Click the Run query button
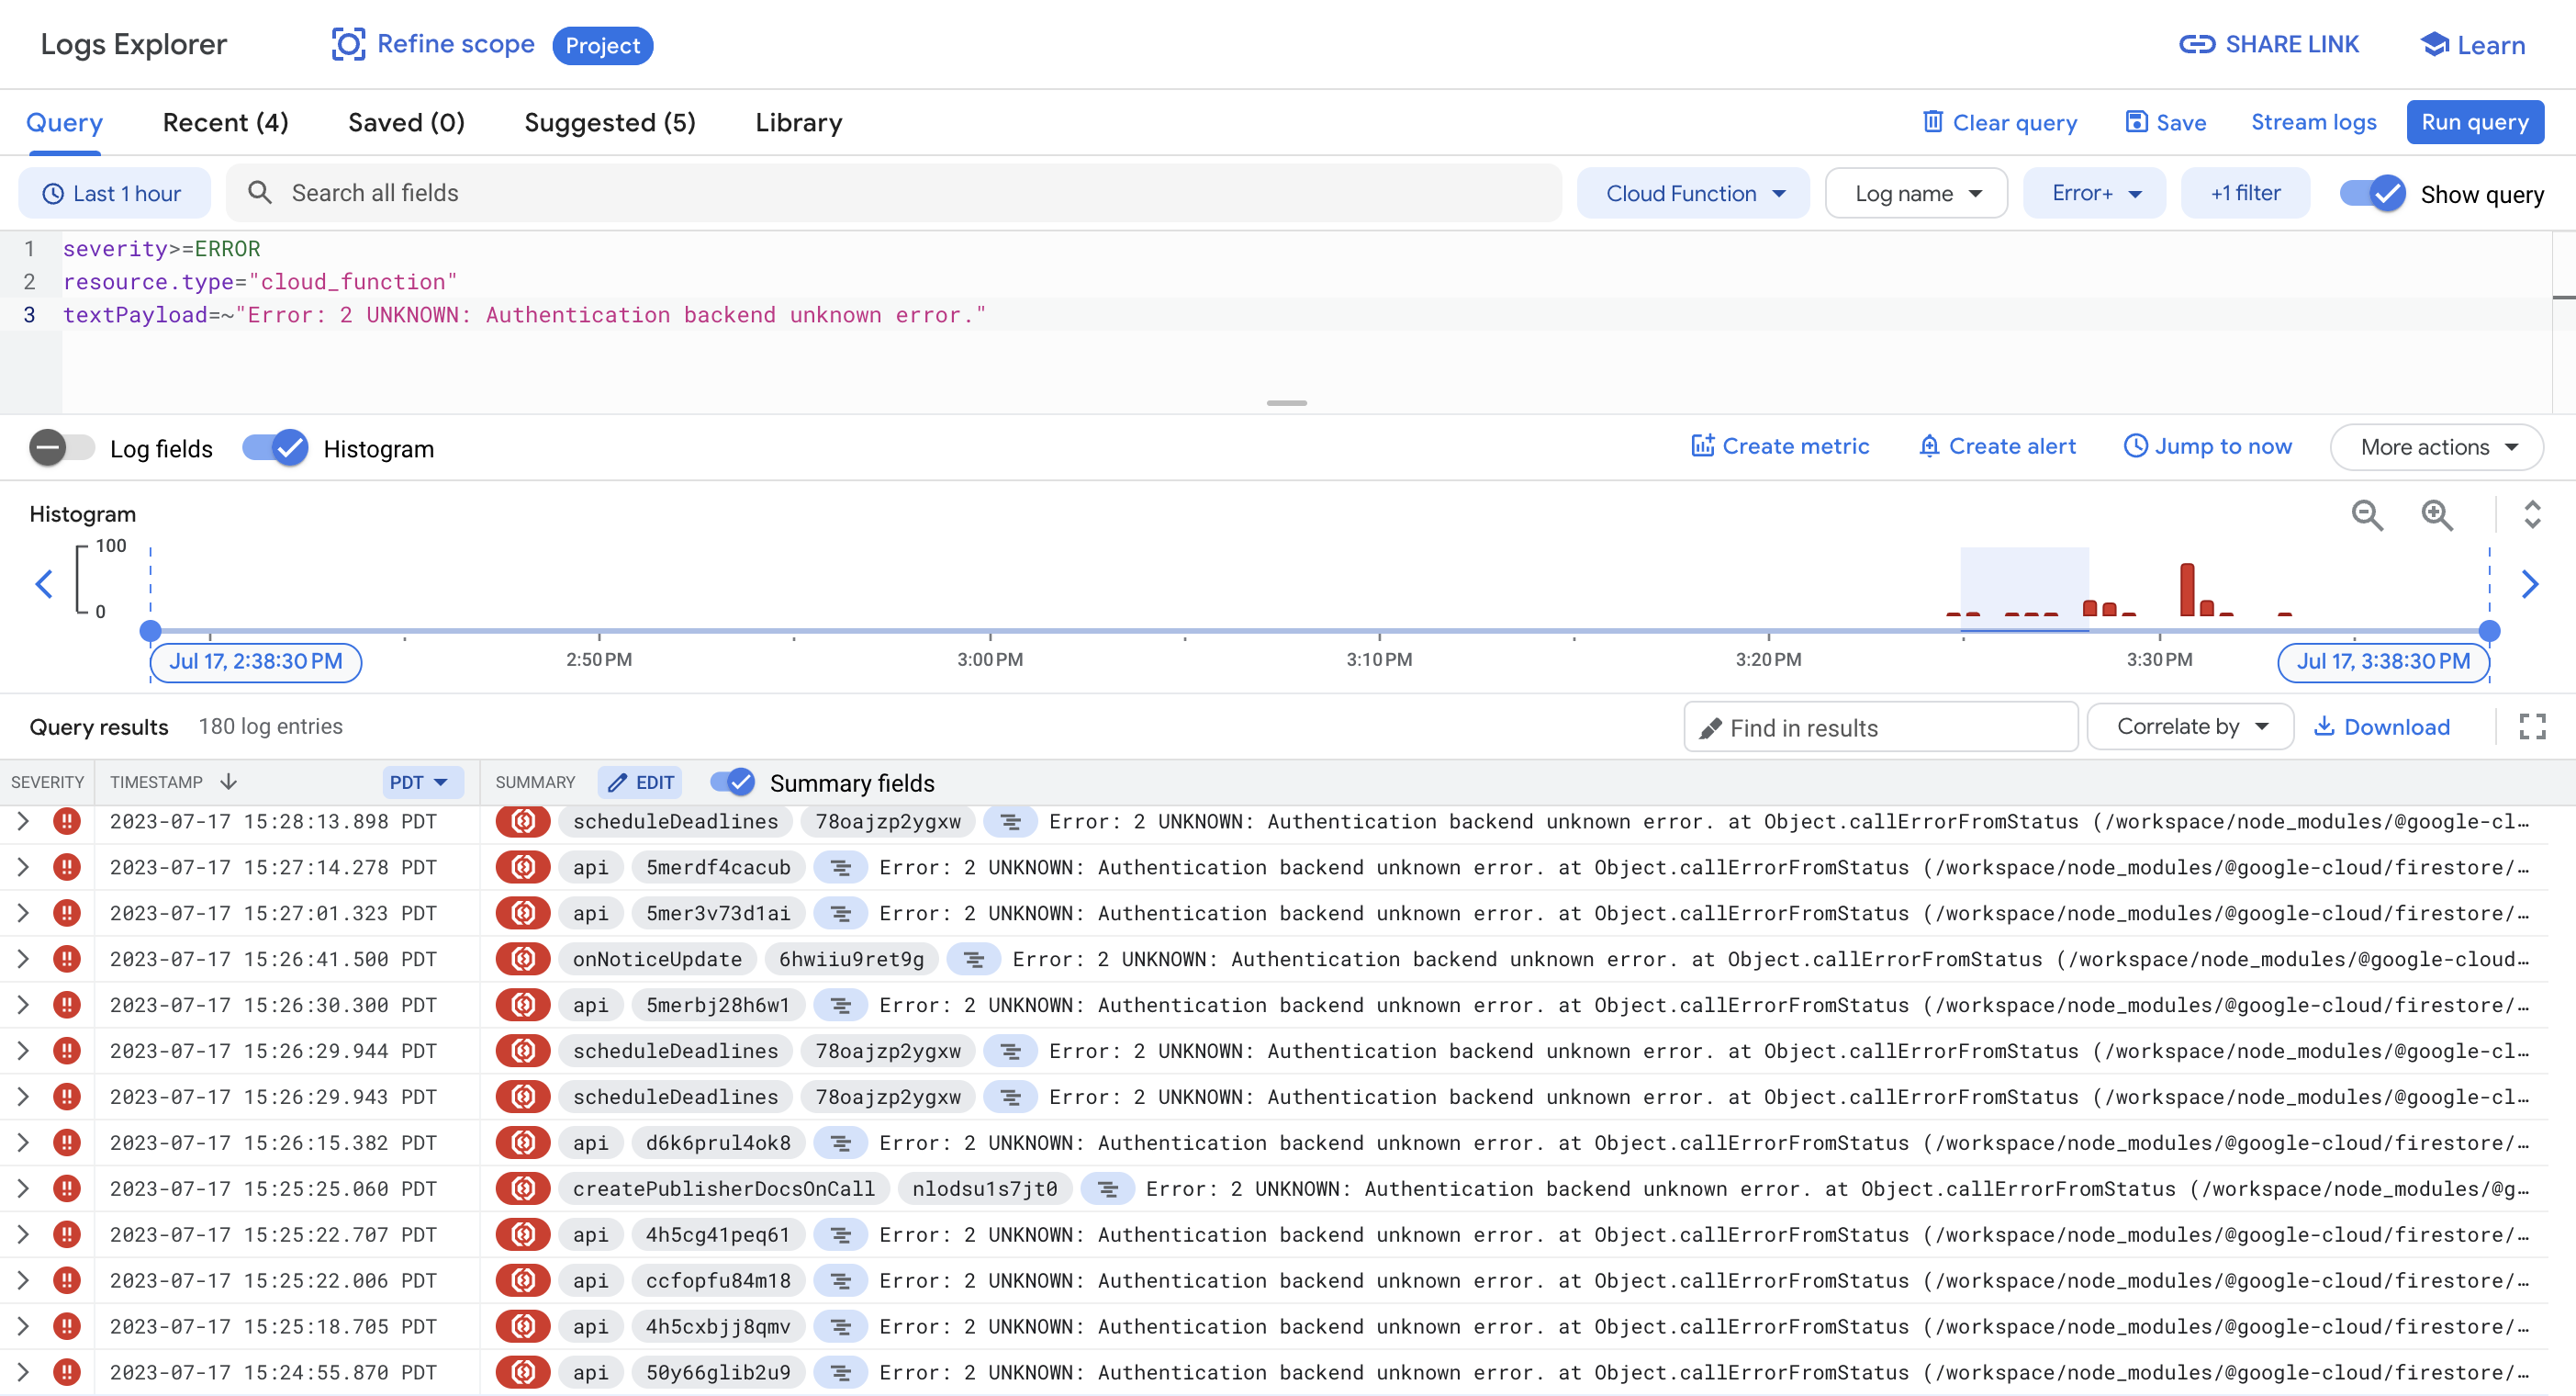The width and height of the screenshot is (2576, 1396). point(2474,121)
